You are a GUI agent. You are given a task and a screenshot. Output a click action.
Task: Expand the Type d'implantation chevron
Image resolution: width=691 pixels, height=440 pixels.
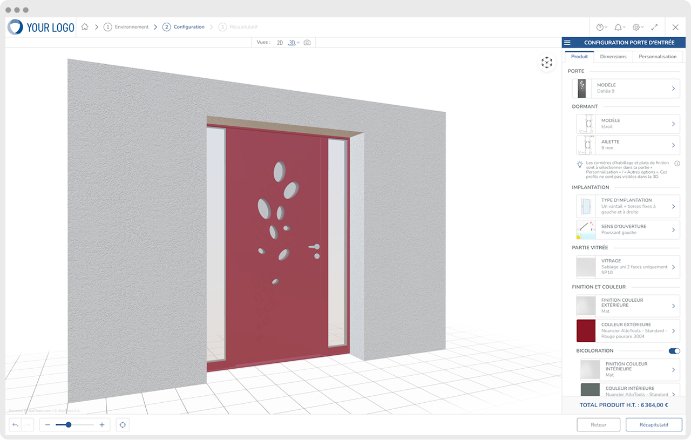[673, 206]
